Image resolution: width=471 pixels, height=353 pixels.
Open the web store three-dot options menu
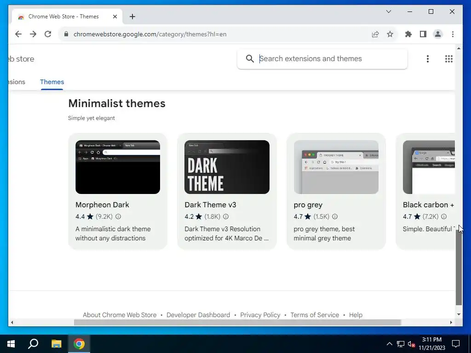point(428,59)
